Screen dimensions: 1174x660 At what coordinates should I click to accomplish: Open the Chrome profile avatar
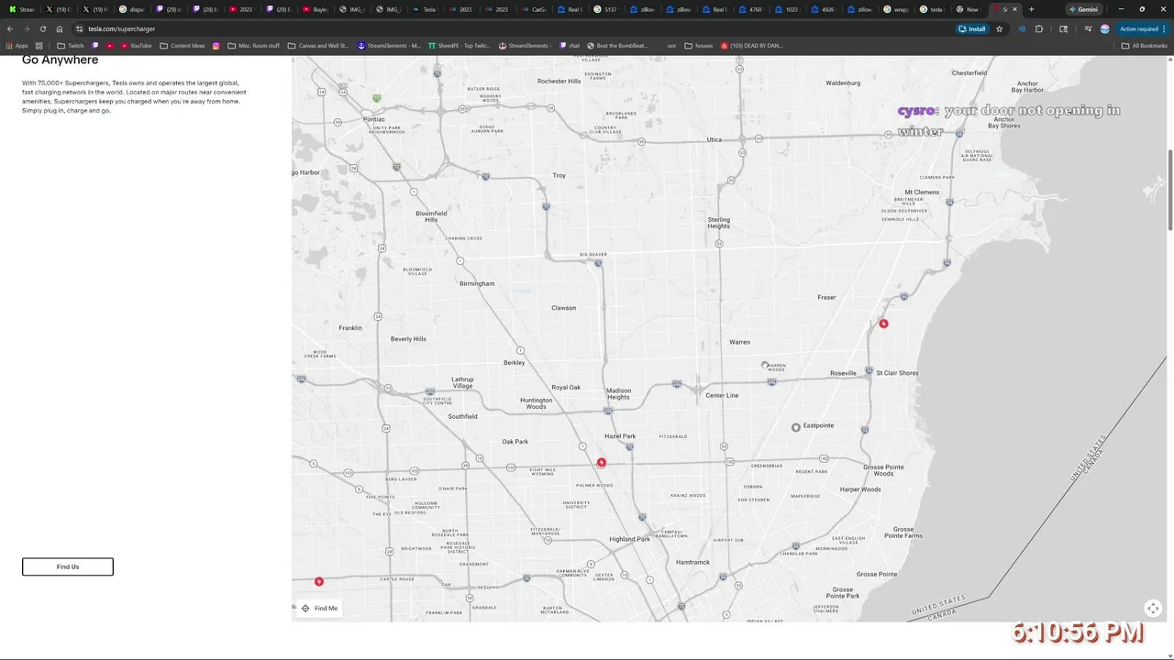1104,28
